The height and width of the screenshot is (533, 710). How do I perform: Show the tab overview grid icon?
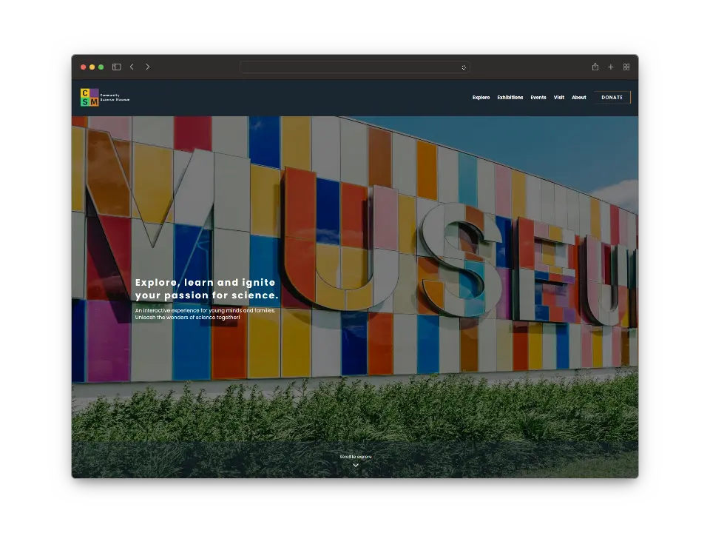626,67
